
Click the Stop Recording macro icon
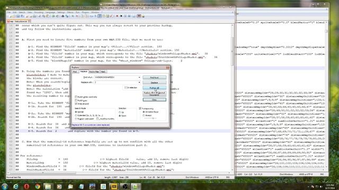[x=121, y=16]
